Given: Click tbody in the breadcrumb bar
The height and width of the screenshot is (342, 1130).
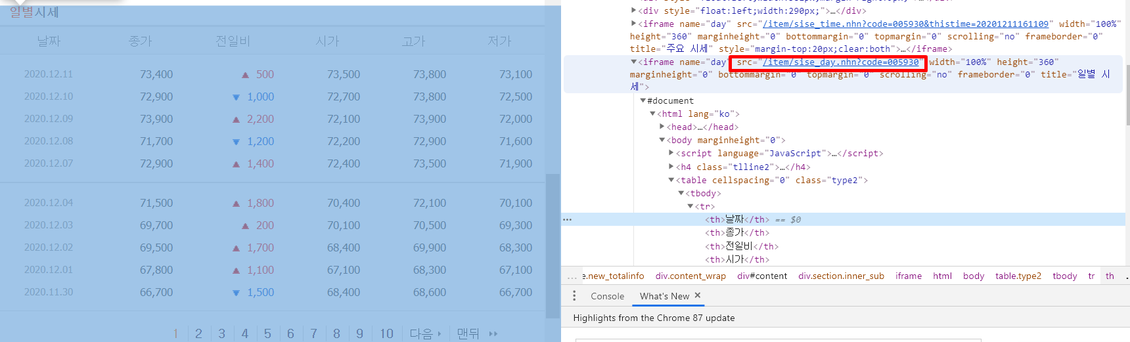Looking at the screenshot, I should pyautogui.click(x=1064, y=276).
